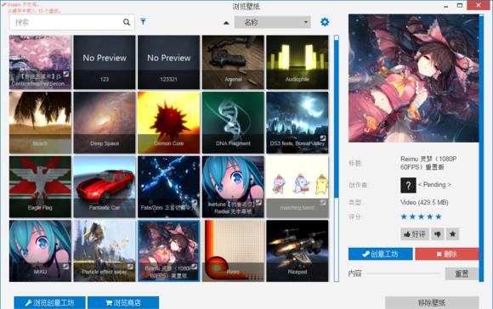Viewport: 493px width, 309px height.
Task: Maximize the wallpaper browser window
Action: pos(460,5)
